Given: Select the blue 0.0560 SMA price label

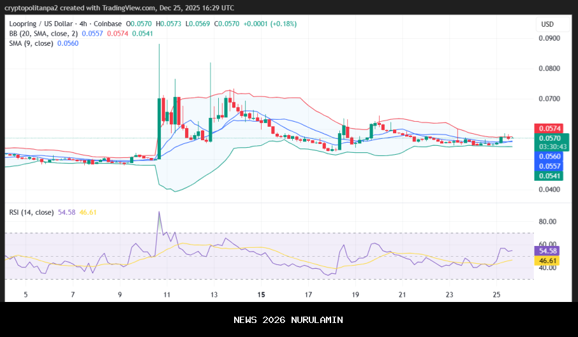Looking at the screenshot, I should [549, 156].
